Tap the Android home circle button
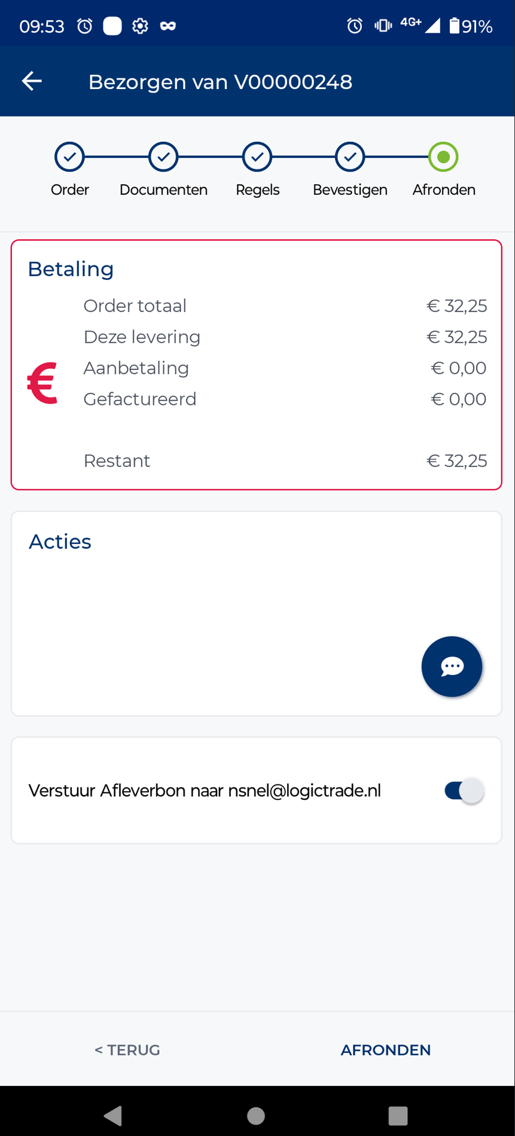The image size is (515, 1136). click(256, 1116)
